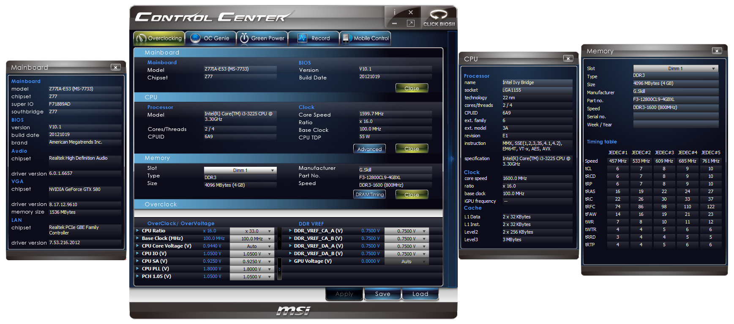Click "F3-12800CL9-4GBXL" in the Memory window

pos(654,99)
